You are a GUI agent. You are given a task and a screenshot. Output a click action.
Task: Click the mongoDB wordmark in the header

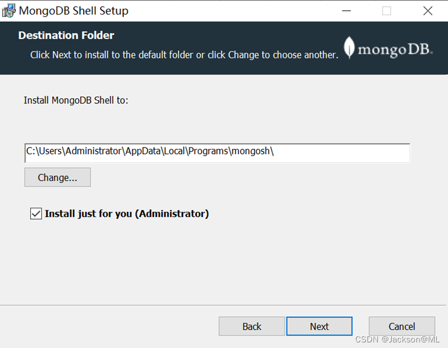[395, 50]
